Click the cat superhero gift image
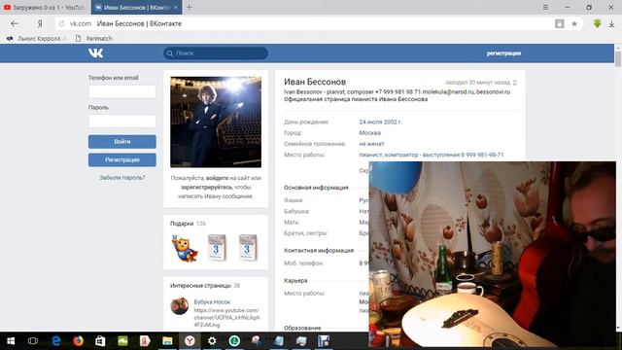This screenshot has height=350, width=622. pyautogui.click(x=184, y=249)
